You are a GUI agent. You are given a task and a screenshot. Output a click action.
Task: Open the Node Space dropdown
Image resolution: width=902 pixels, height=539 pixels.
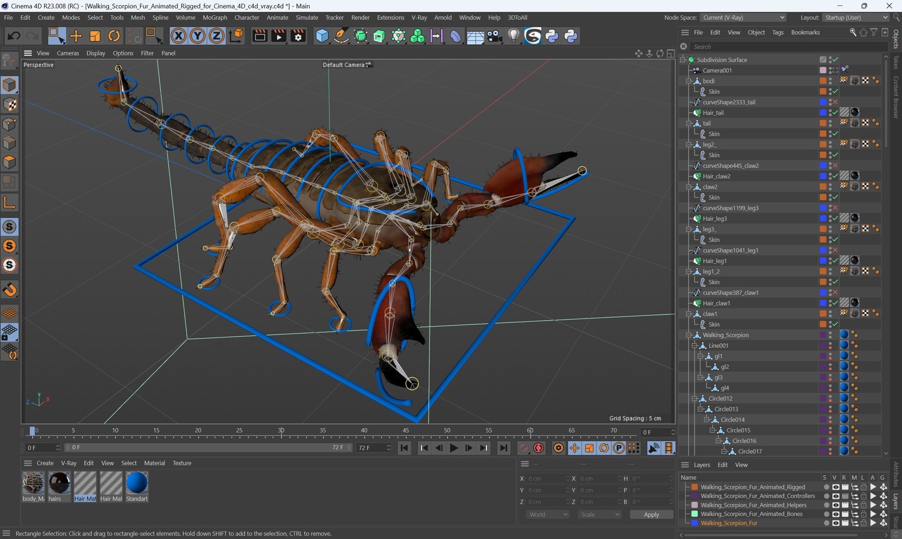[x=743, y=17]
